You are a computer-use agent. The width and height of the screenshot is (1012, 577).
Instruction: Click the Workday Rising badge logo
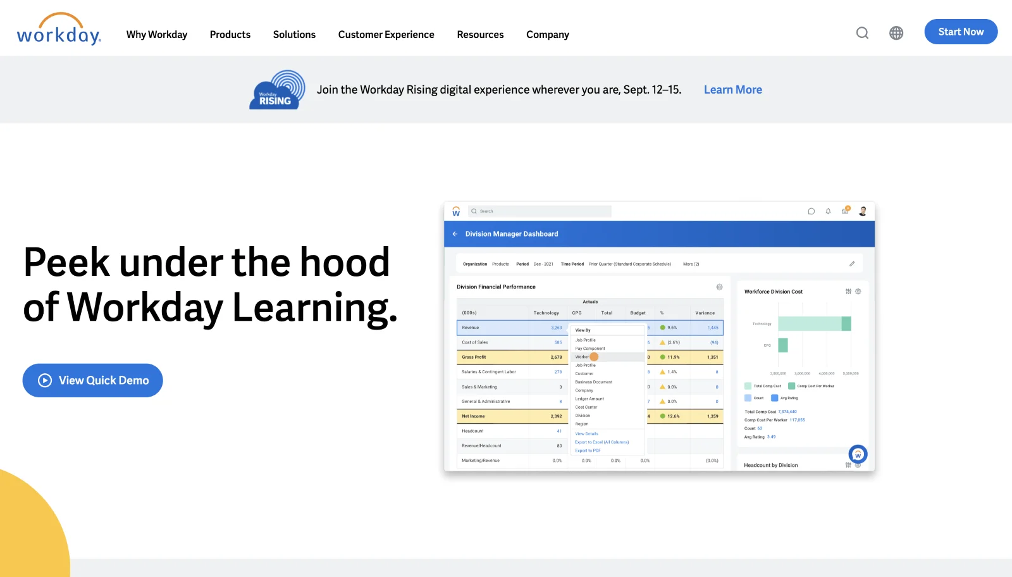click(277, 90)
